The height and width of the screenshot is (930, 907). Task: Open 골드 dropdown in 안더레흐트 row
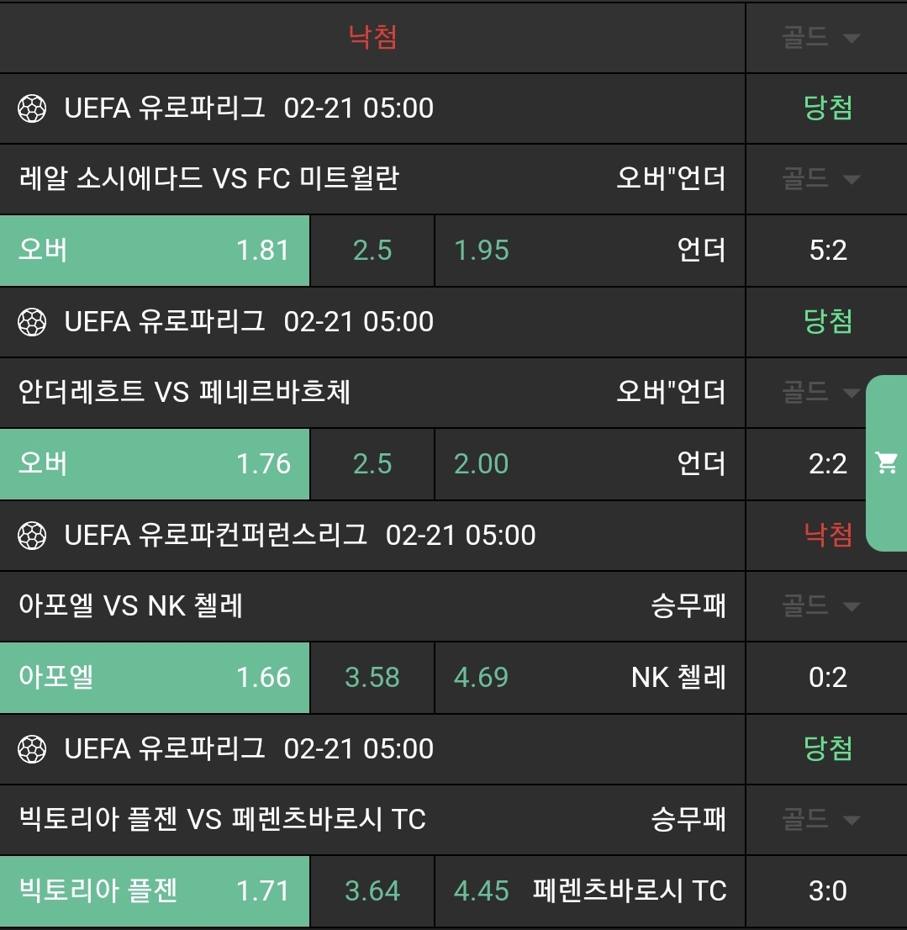pos(821,393)
